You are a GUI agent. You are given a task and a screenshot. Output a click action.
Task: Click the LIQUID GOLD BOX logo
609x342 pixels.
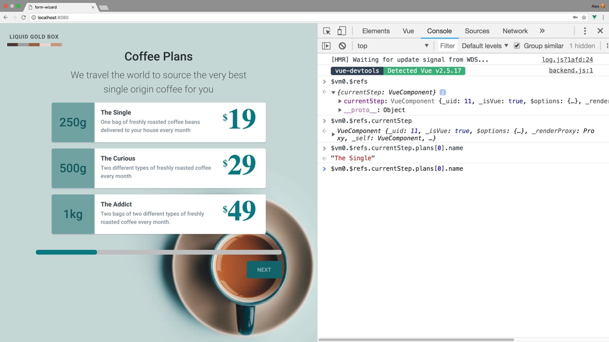pyautogui.click(x=34, y=39)
